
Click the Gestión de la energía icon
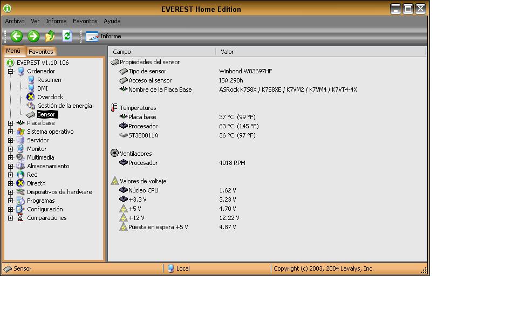[31, 106]
